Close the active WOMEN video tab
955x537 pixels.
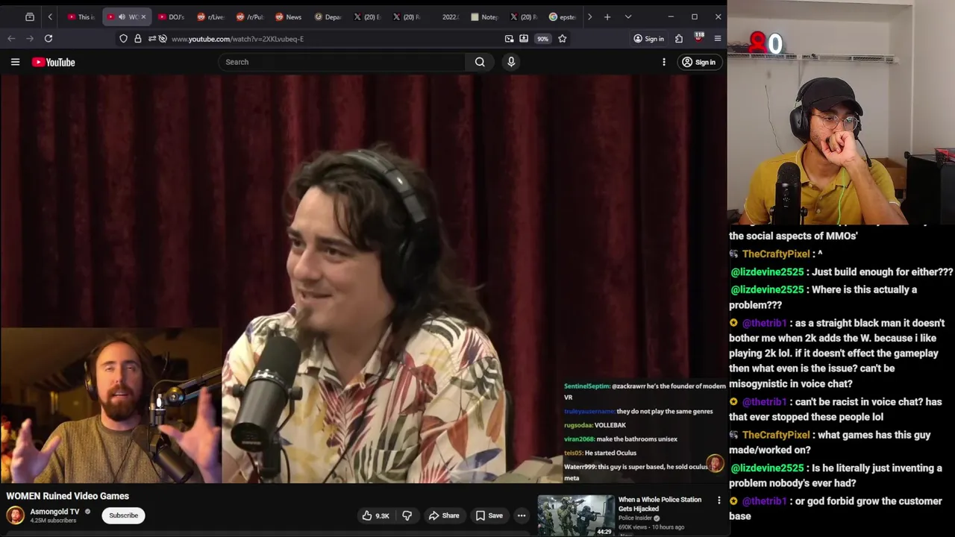point(143,16)
